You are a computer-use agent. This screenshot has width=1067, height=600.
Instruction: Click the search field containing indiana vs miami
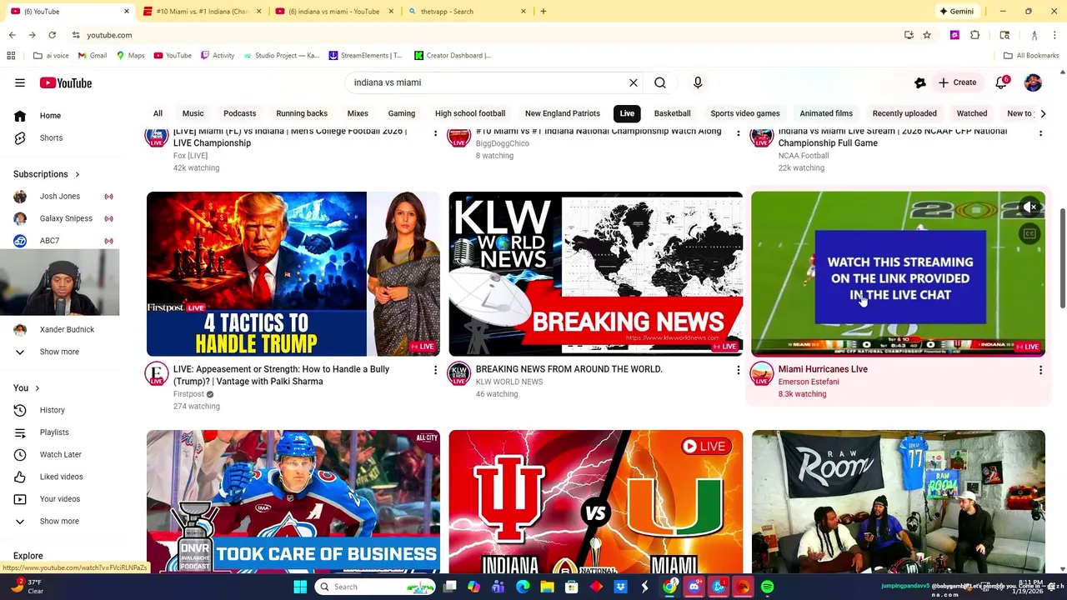click(488, 82)
